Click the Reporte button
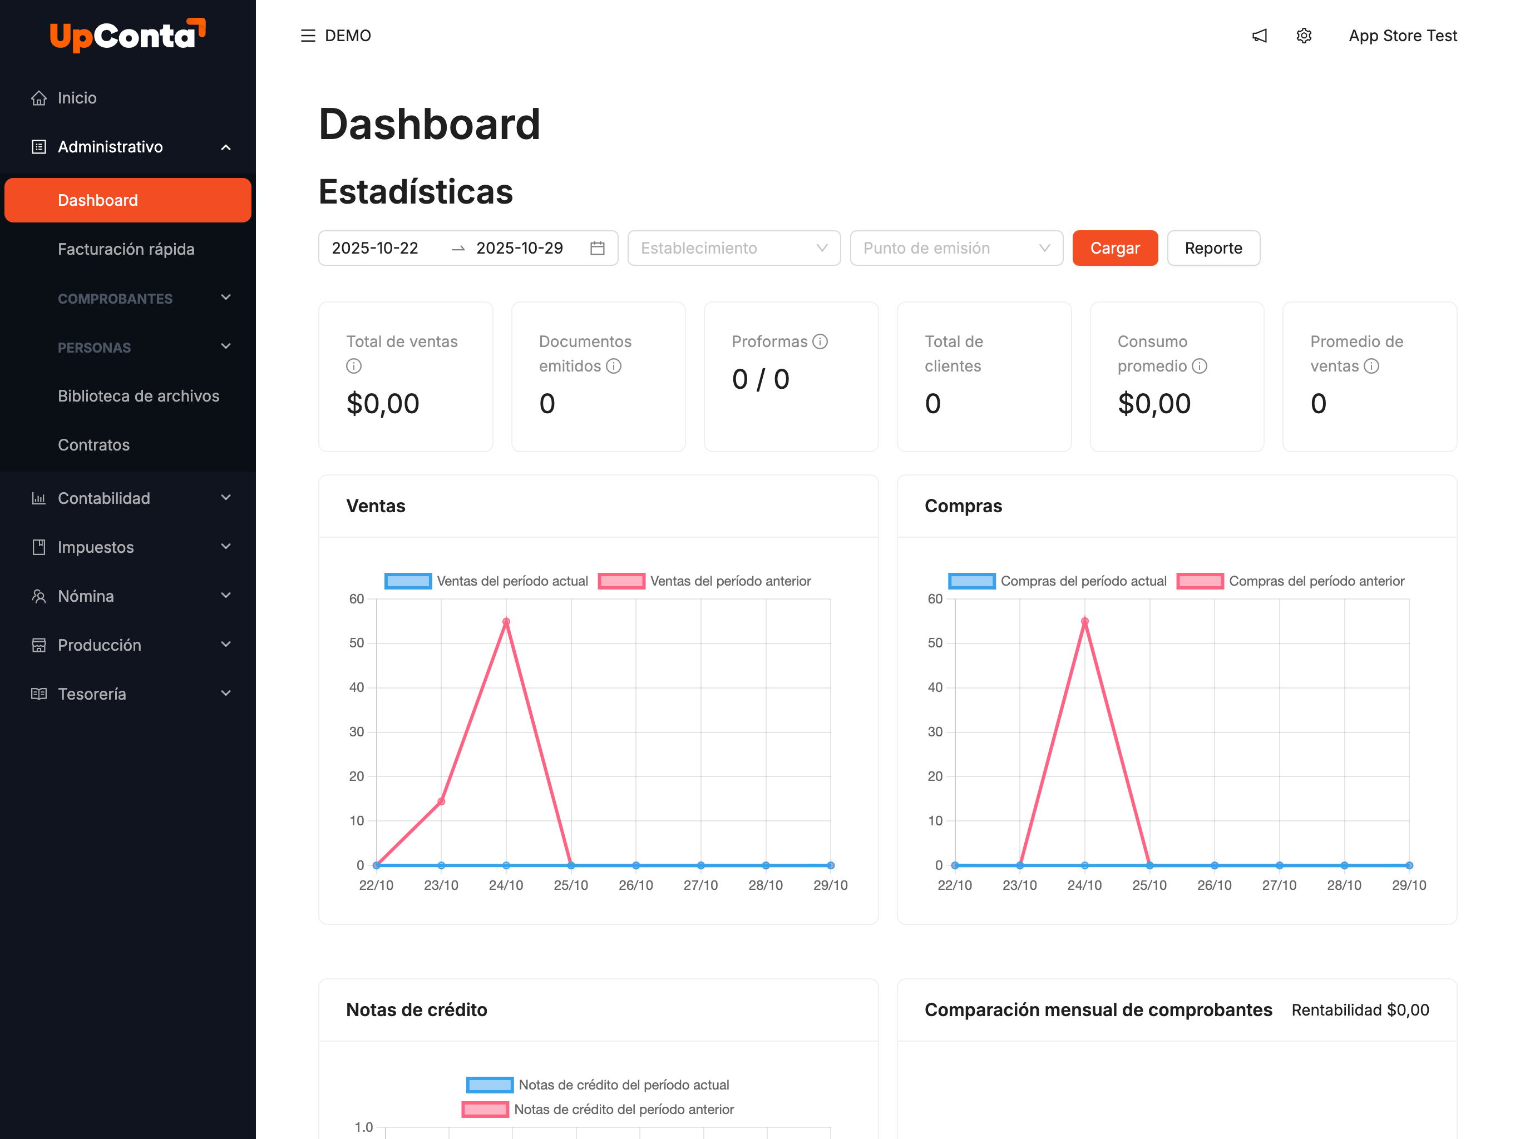 [x=1213, y=248]
